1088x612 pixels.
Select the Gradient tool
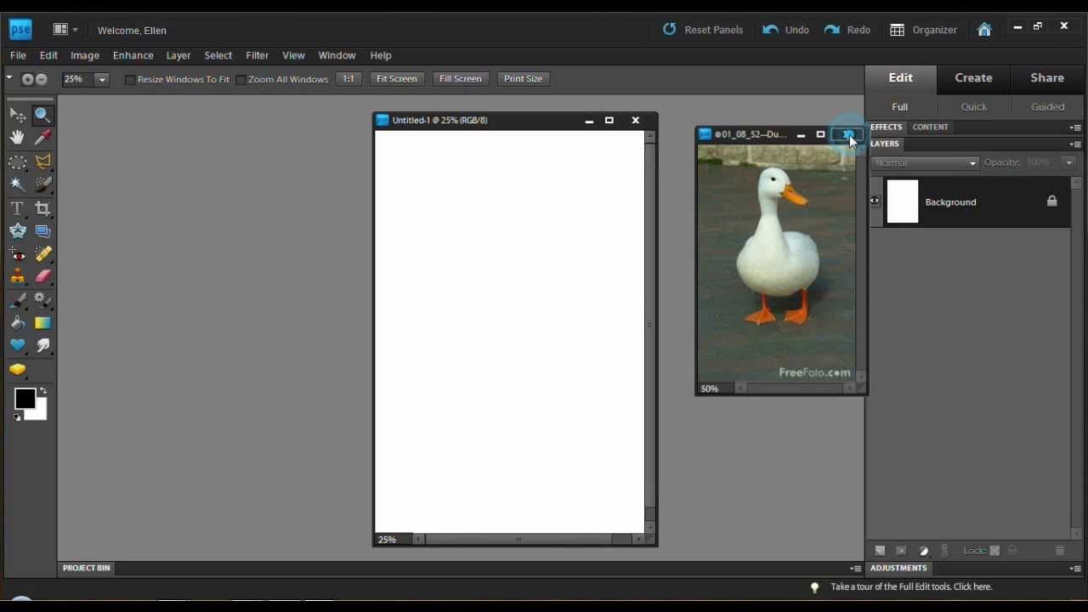42,323
